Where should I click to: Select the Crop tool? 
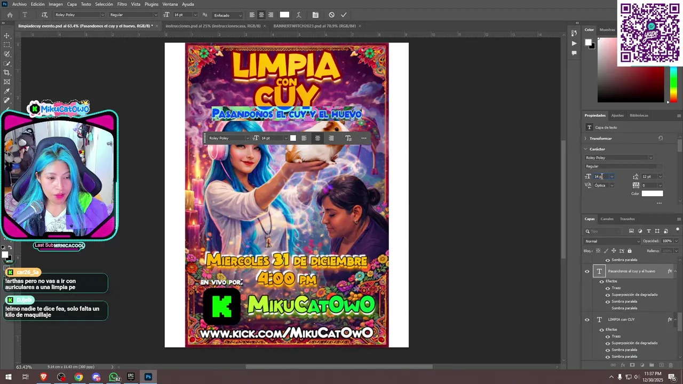7,73
